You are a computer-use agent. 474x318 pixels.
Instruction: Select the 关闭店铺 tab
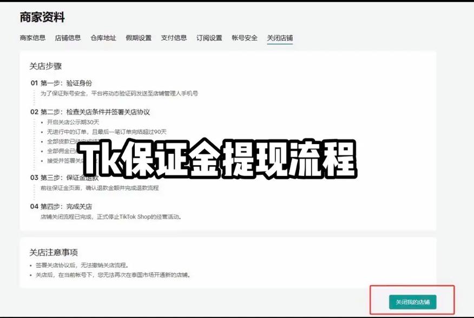(278, 38)
